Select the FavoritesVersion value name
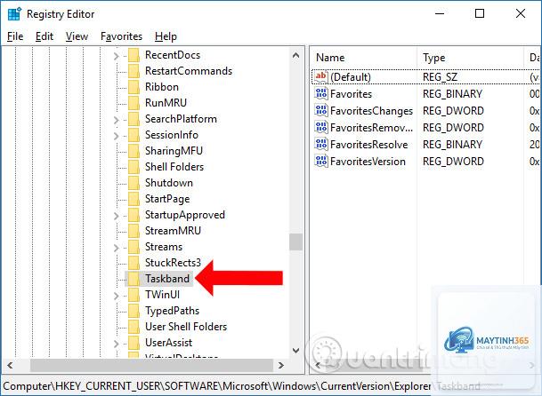 tap(368, 162)
